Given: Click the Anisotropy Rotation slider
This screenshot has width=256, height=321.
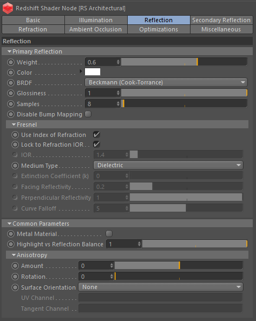Looking at the screenshot, I should pos(179,276).
